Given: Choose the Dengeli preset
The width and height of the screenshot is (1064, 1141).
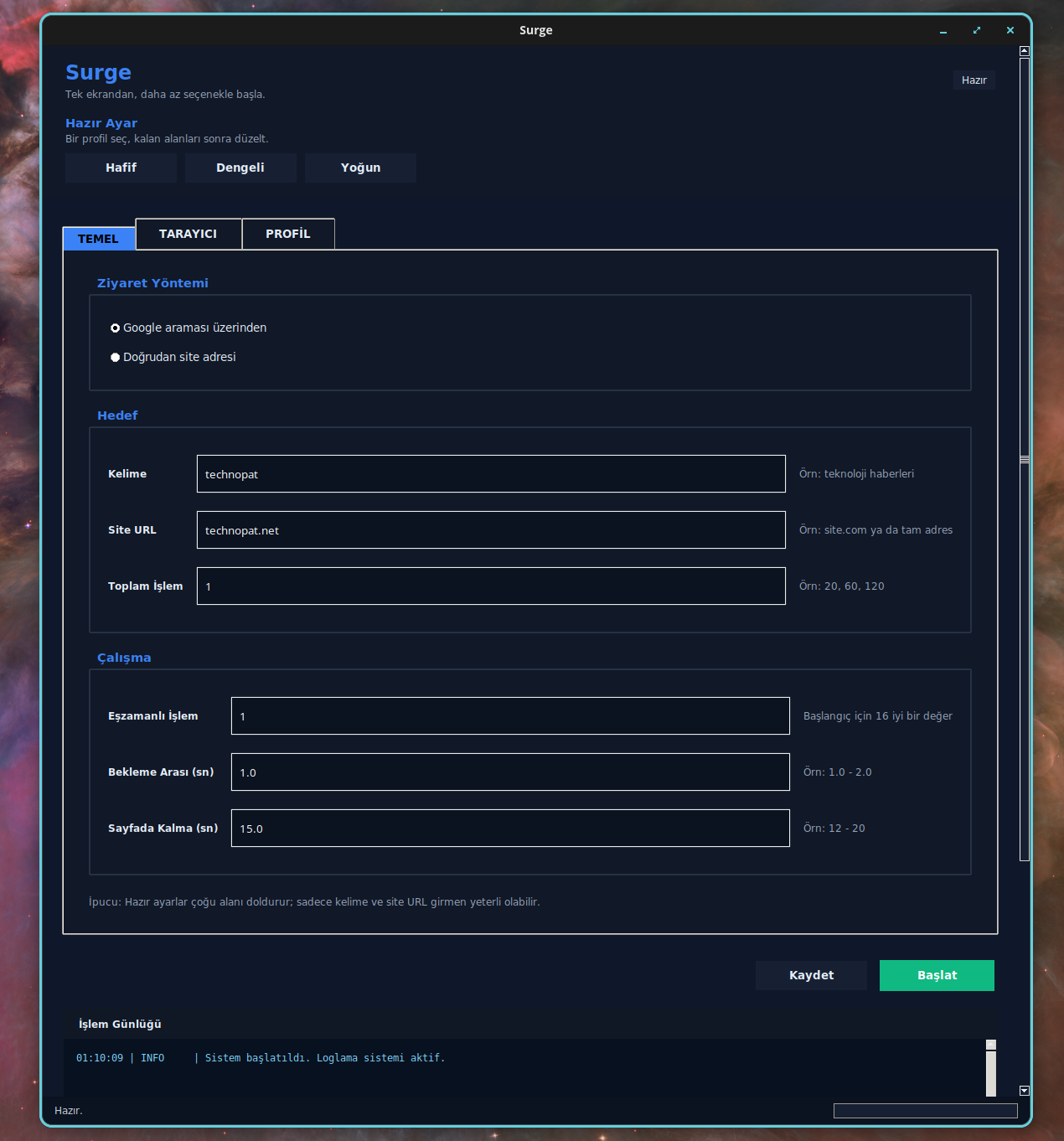Looking at the screenshot, I should pos(240,168).
